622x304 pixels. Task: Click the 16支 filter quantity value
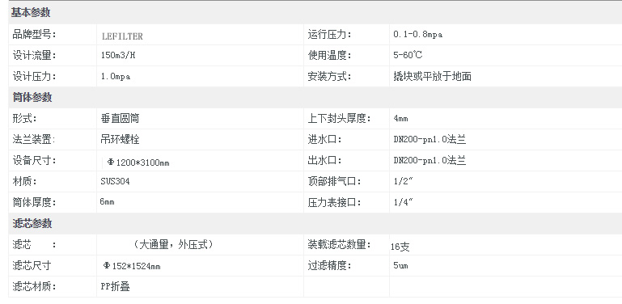[400, 247]
